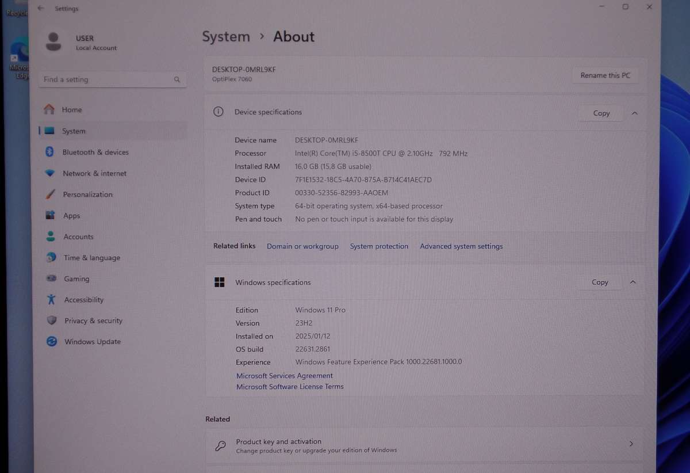Copy the device specifications

click(x=601, y=113)
